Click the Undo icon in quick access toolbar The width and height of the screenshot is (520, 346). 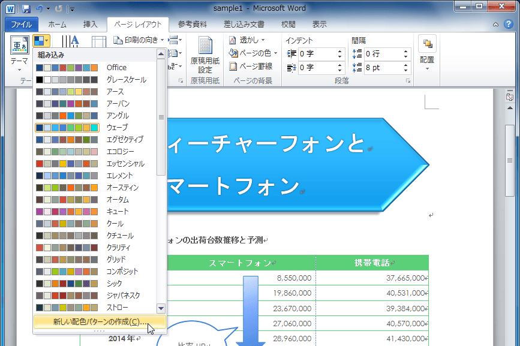(x=40, y=9)
